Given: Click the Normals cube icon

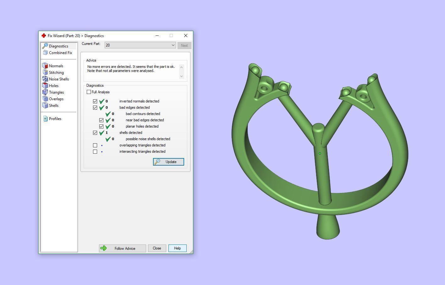Looking at the screenshot, I should click(45, 66).
